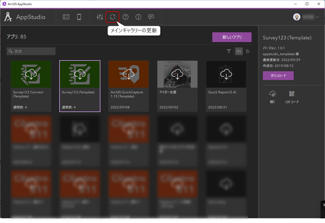Select the アイガー北壁 app card
The height and width of the screenshot is (223, 325).
pyautogui.click(x=177, y=86)
